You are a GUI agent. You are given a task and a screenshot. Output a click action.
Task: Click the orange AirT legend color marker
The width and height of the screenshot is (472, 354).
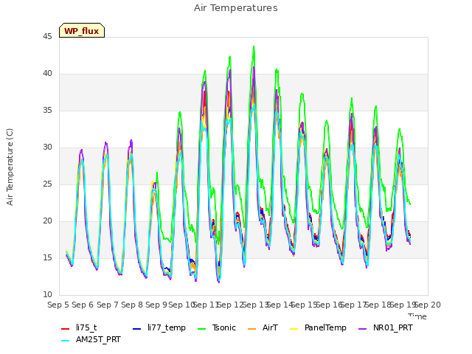pyautogui.click(x=252, y=329)
